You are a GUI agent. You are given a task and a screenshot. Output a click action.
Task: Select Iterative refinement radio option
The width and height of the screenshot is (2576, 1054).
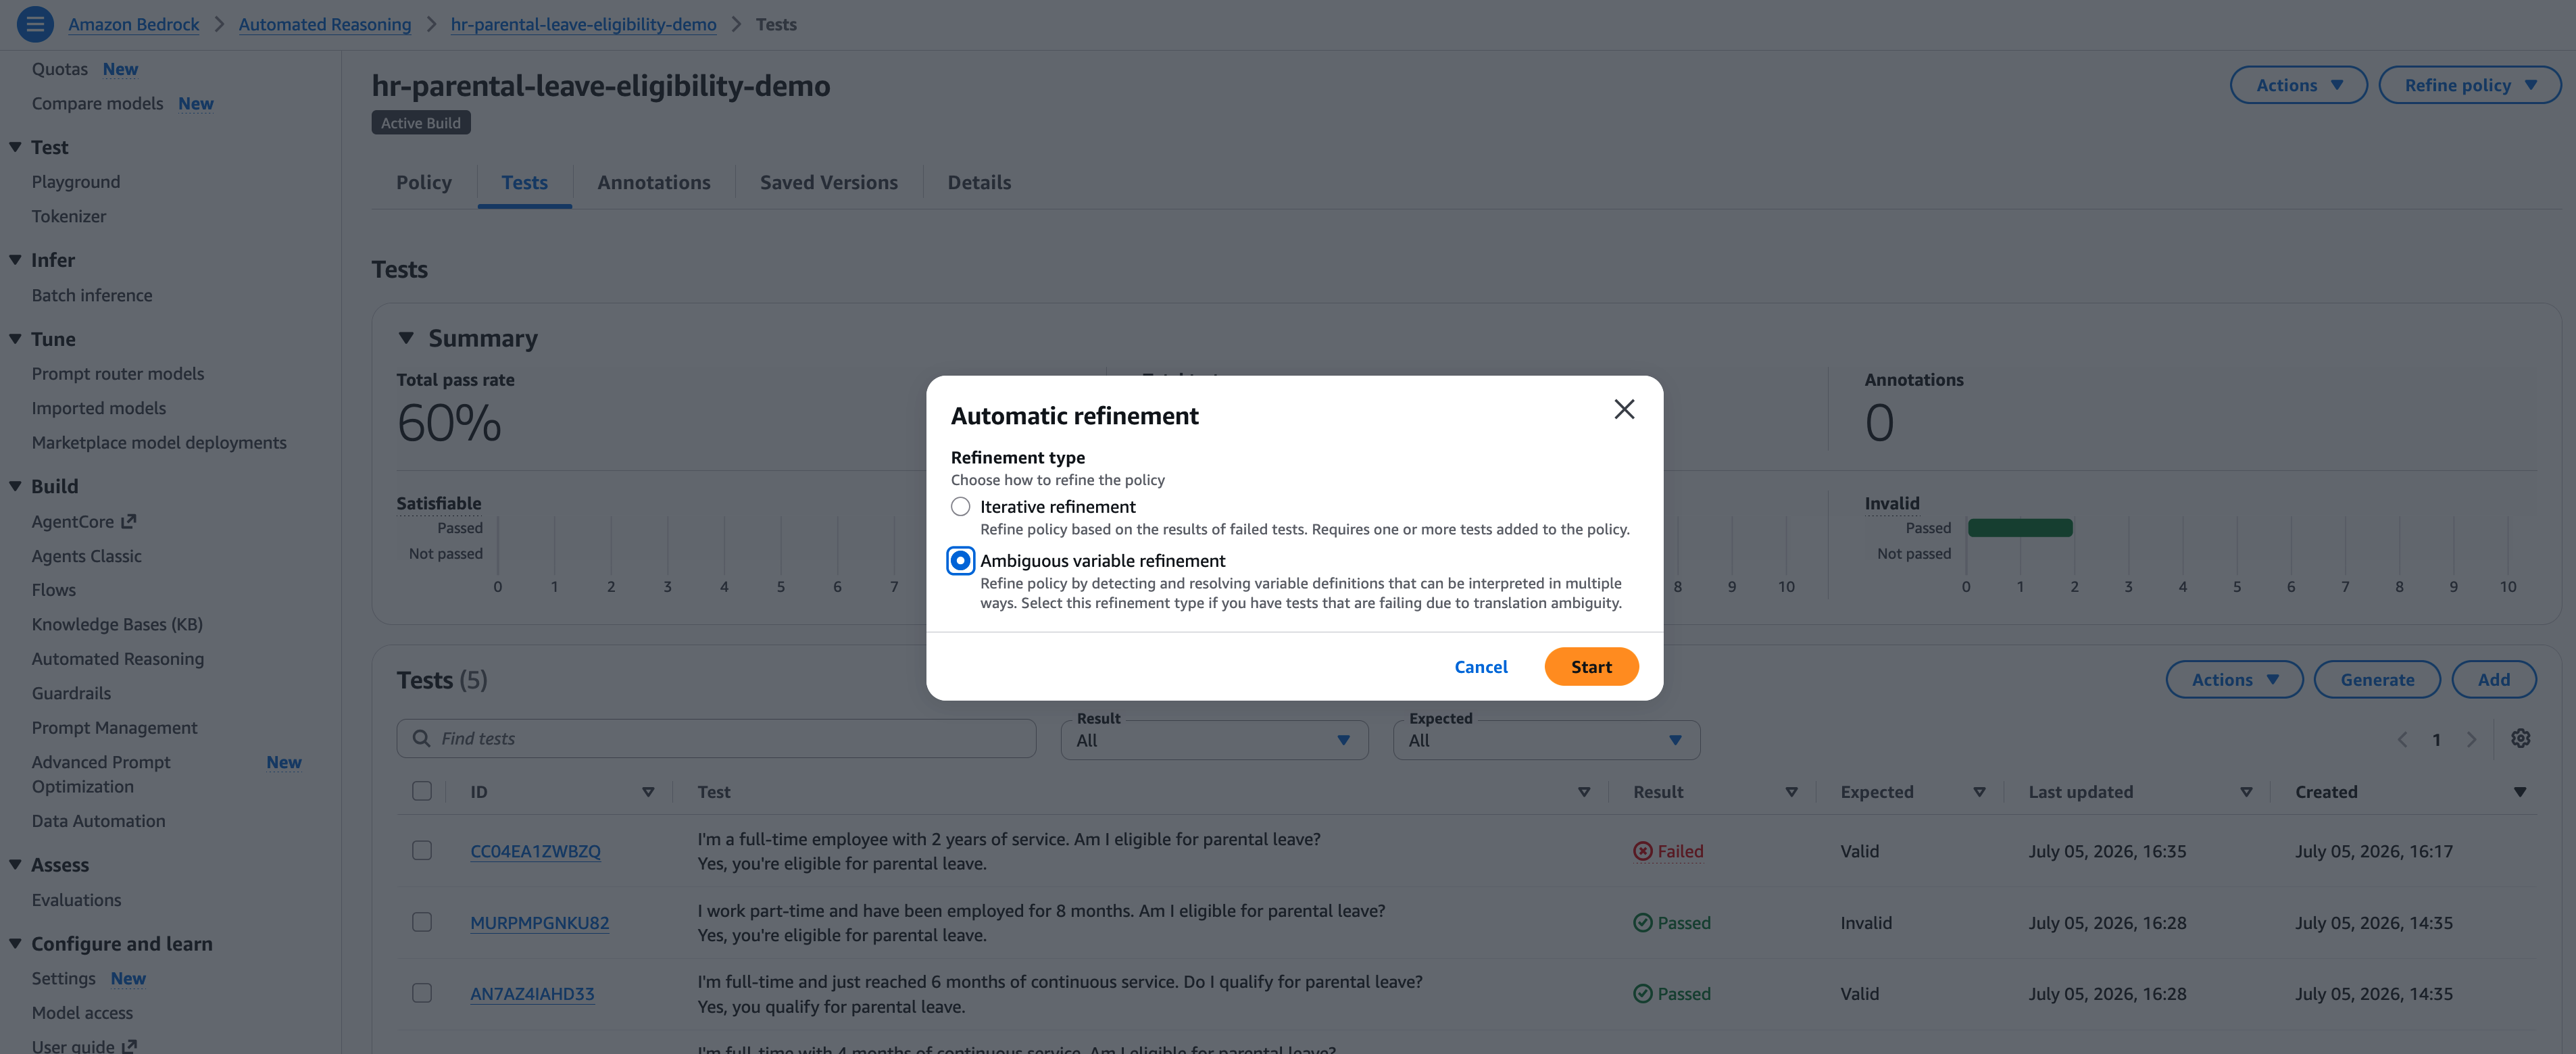tap(960, 506)
